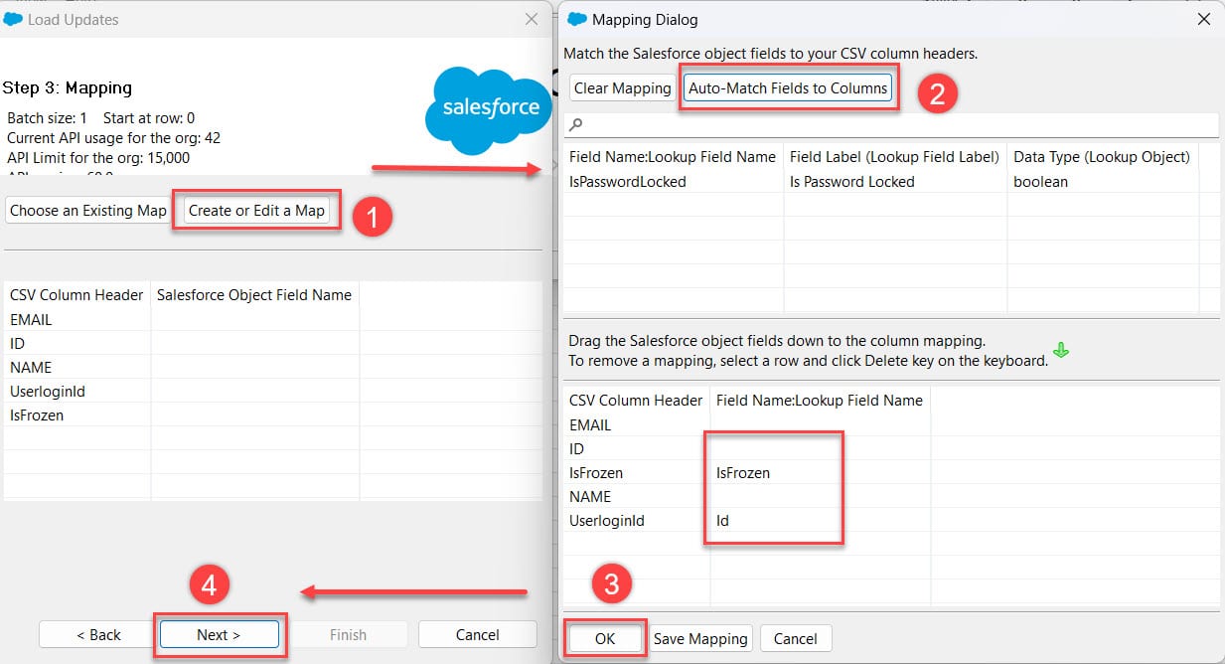Go back with the Back button
The width and height of the screenshot is (1225, 664).
pos(98,634)
